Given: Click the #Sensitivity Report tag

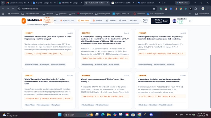Looking at the screenshot, I should (x=101, y=65).
